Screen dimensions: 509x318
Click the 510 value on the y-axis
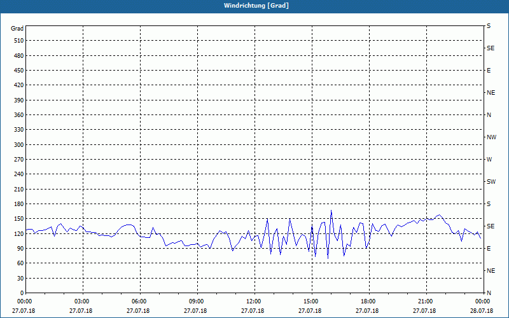tap(18, 41)
